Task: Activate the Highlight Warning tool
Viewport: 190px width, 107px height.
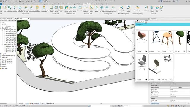Action: tap(20, 9)
